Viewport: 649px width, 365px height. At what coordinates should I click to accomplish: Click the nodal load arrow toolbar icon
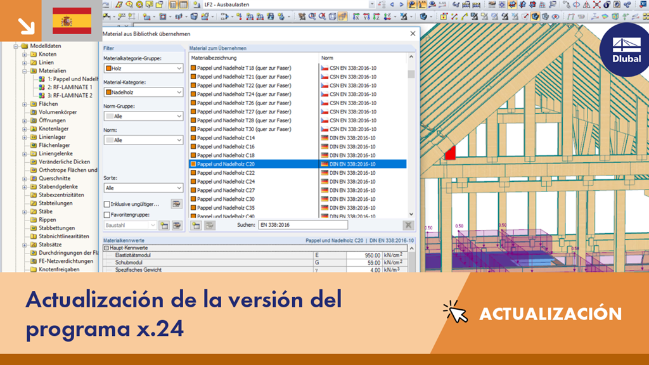(x=239, y=16)
